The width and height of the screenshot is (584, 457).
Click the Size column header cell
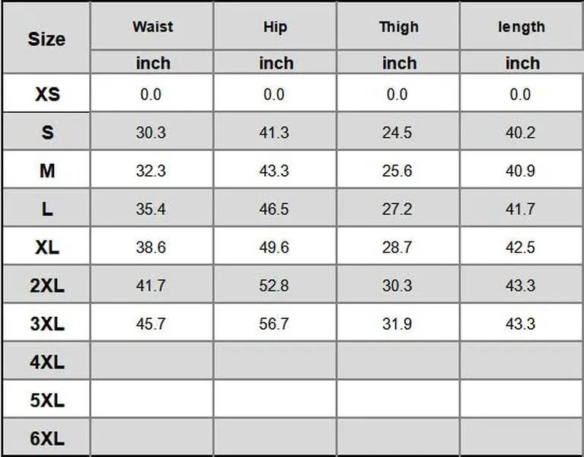coord(46,39)
